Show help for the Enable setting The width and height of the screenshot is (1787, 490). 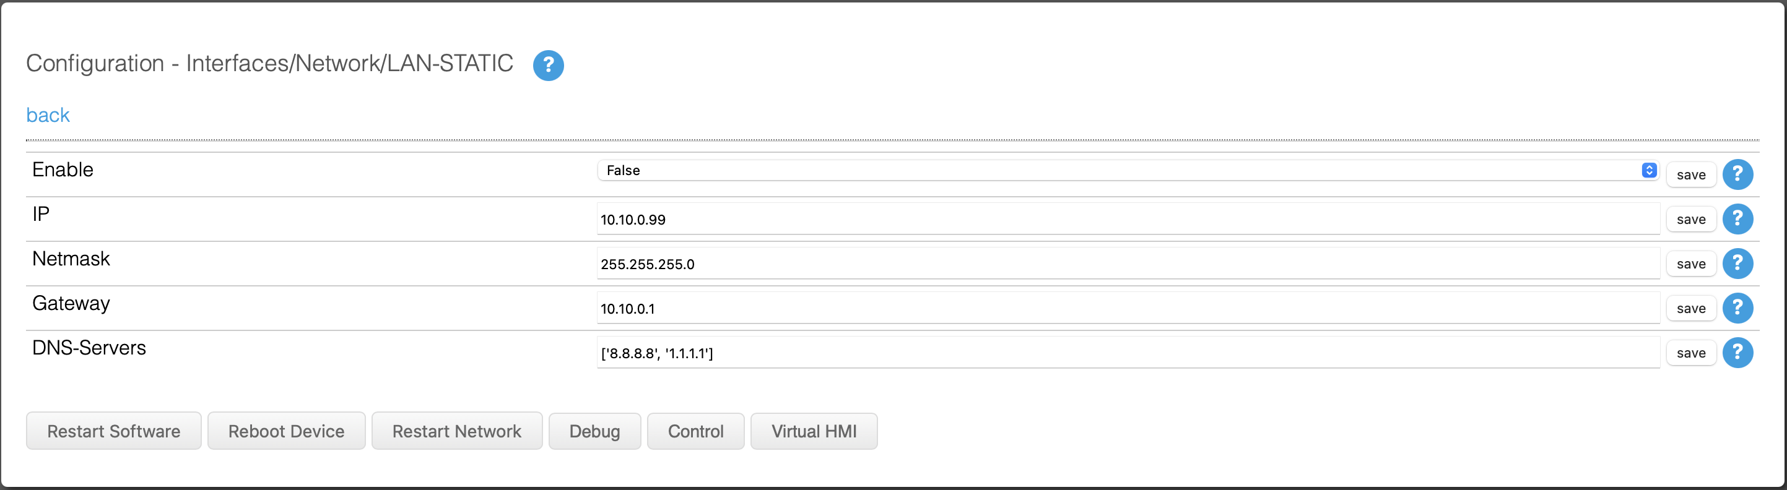(1737, 174)
